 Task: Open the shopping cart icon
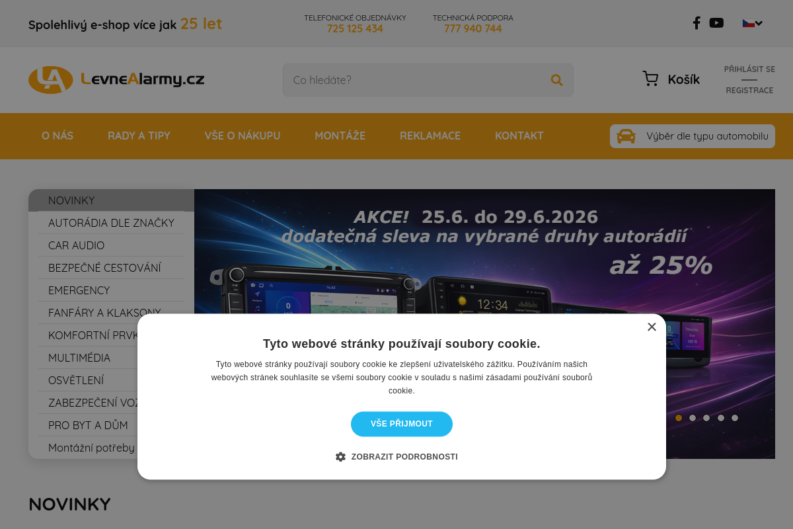650,79
